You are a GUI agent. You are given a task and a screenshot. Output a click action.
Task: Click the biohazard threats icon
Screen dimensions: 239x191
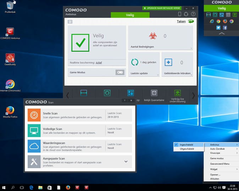tap(153, 36)
